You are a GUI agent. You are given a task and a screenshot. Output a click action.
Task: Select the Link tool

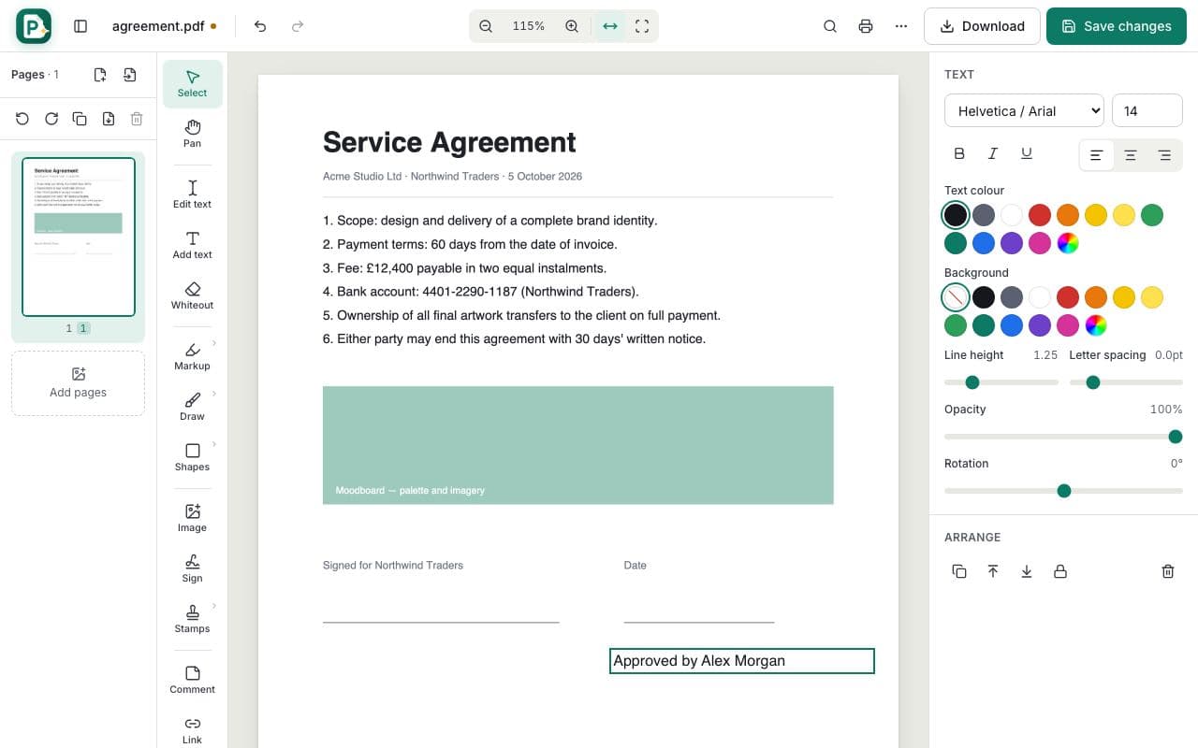pos(192,730)
